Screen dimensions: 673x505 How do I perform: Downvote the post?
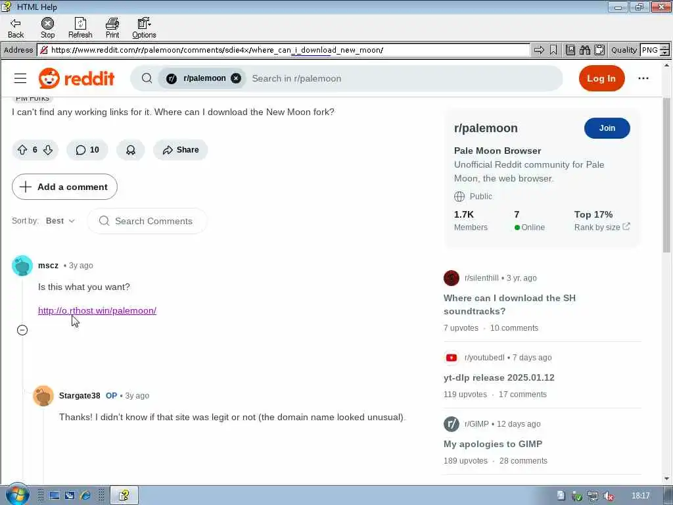point(47,150)
